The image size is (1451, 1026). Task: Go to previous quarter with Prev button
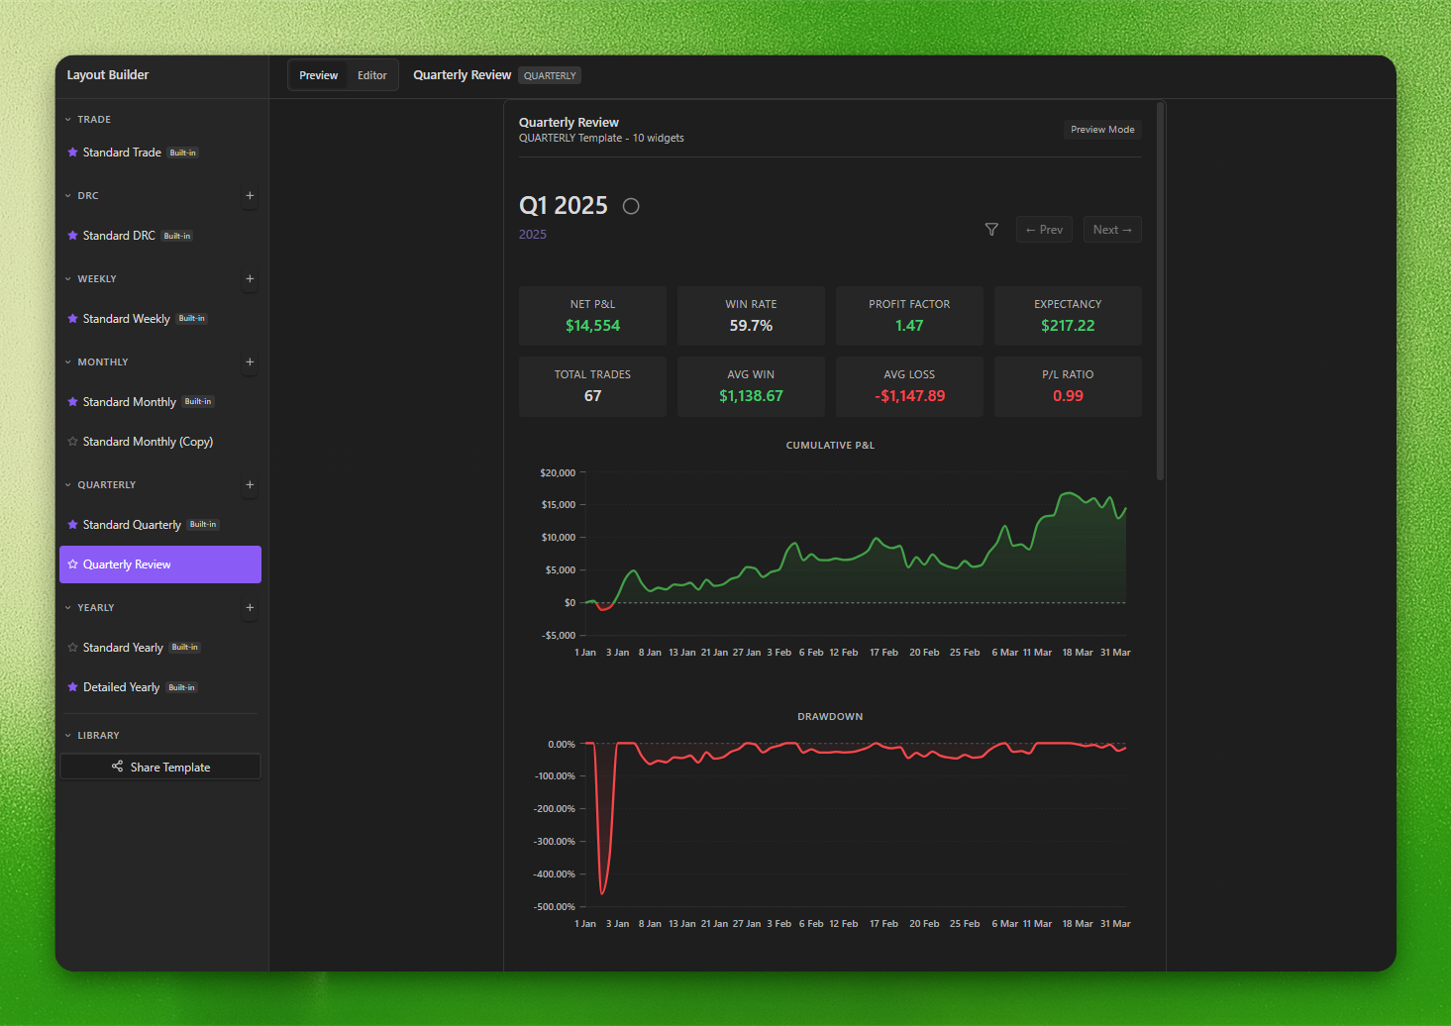(x=1044, y=230)
